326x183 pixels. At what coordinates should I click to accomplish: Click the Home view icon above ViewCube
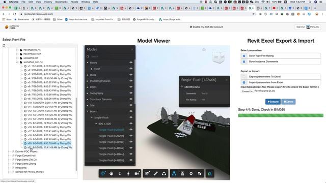pyautogui.click(x=204, y=50)
